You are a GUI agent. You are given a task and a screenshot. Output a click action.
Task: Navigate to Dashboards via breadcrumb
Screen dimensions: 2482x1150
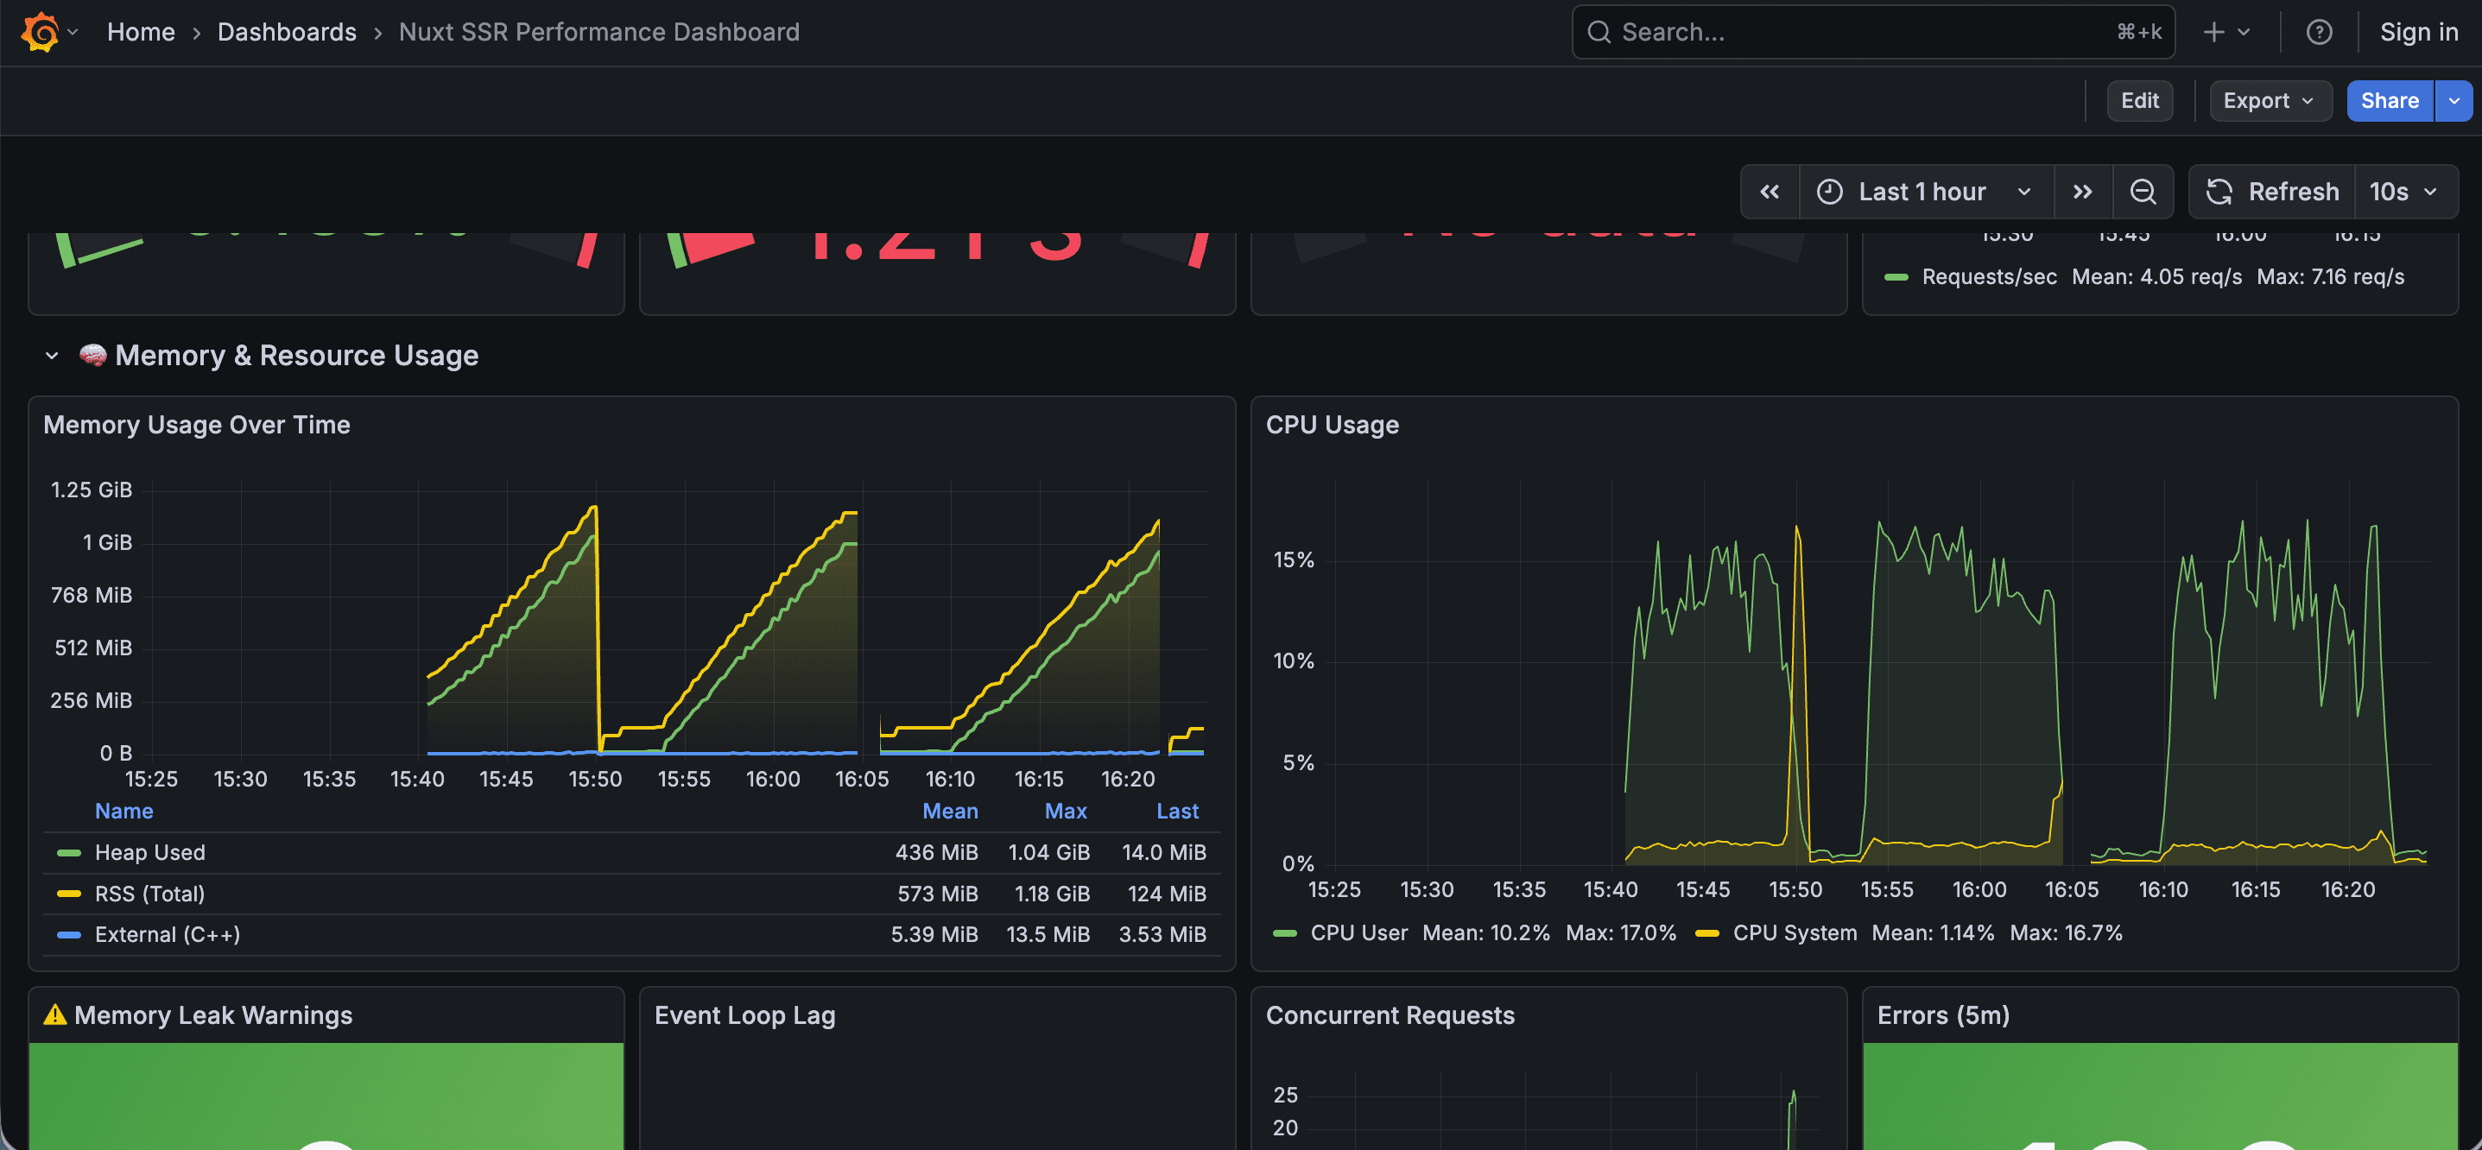pyautogui.click(x=286, y=32)
